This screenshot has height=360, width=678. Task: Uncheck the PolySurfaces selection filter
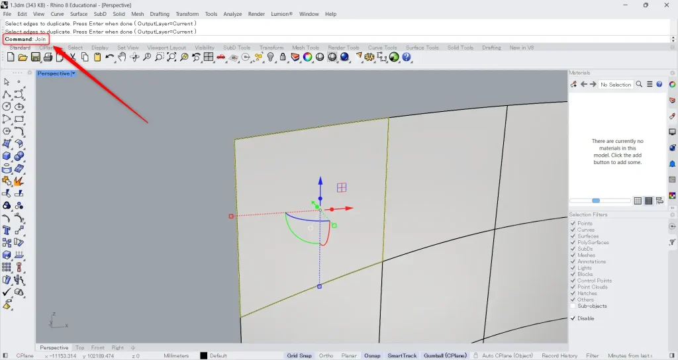point(573,242)
